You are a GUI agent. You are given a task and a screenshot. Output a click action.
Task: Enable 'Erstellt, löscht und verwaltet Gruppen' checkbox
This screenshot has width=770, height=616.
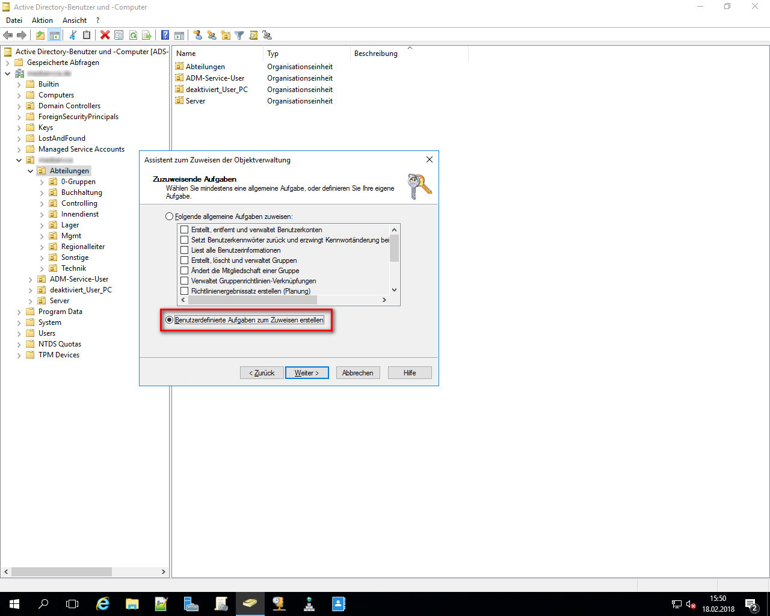pyautogui.click(x=185, y=260)
